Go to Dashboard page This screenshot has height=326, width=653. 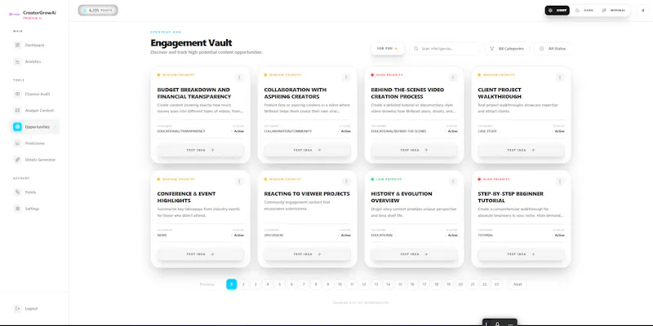click(34, 45)
